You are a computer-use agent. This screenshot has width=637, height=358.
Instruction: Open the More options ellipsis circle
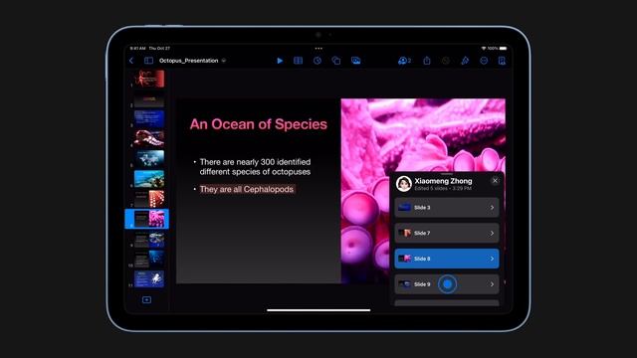point(484,61)
